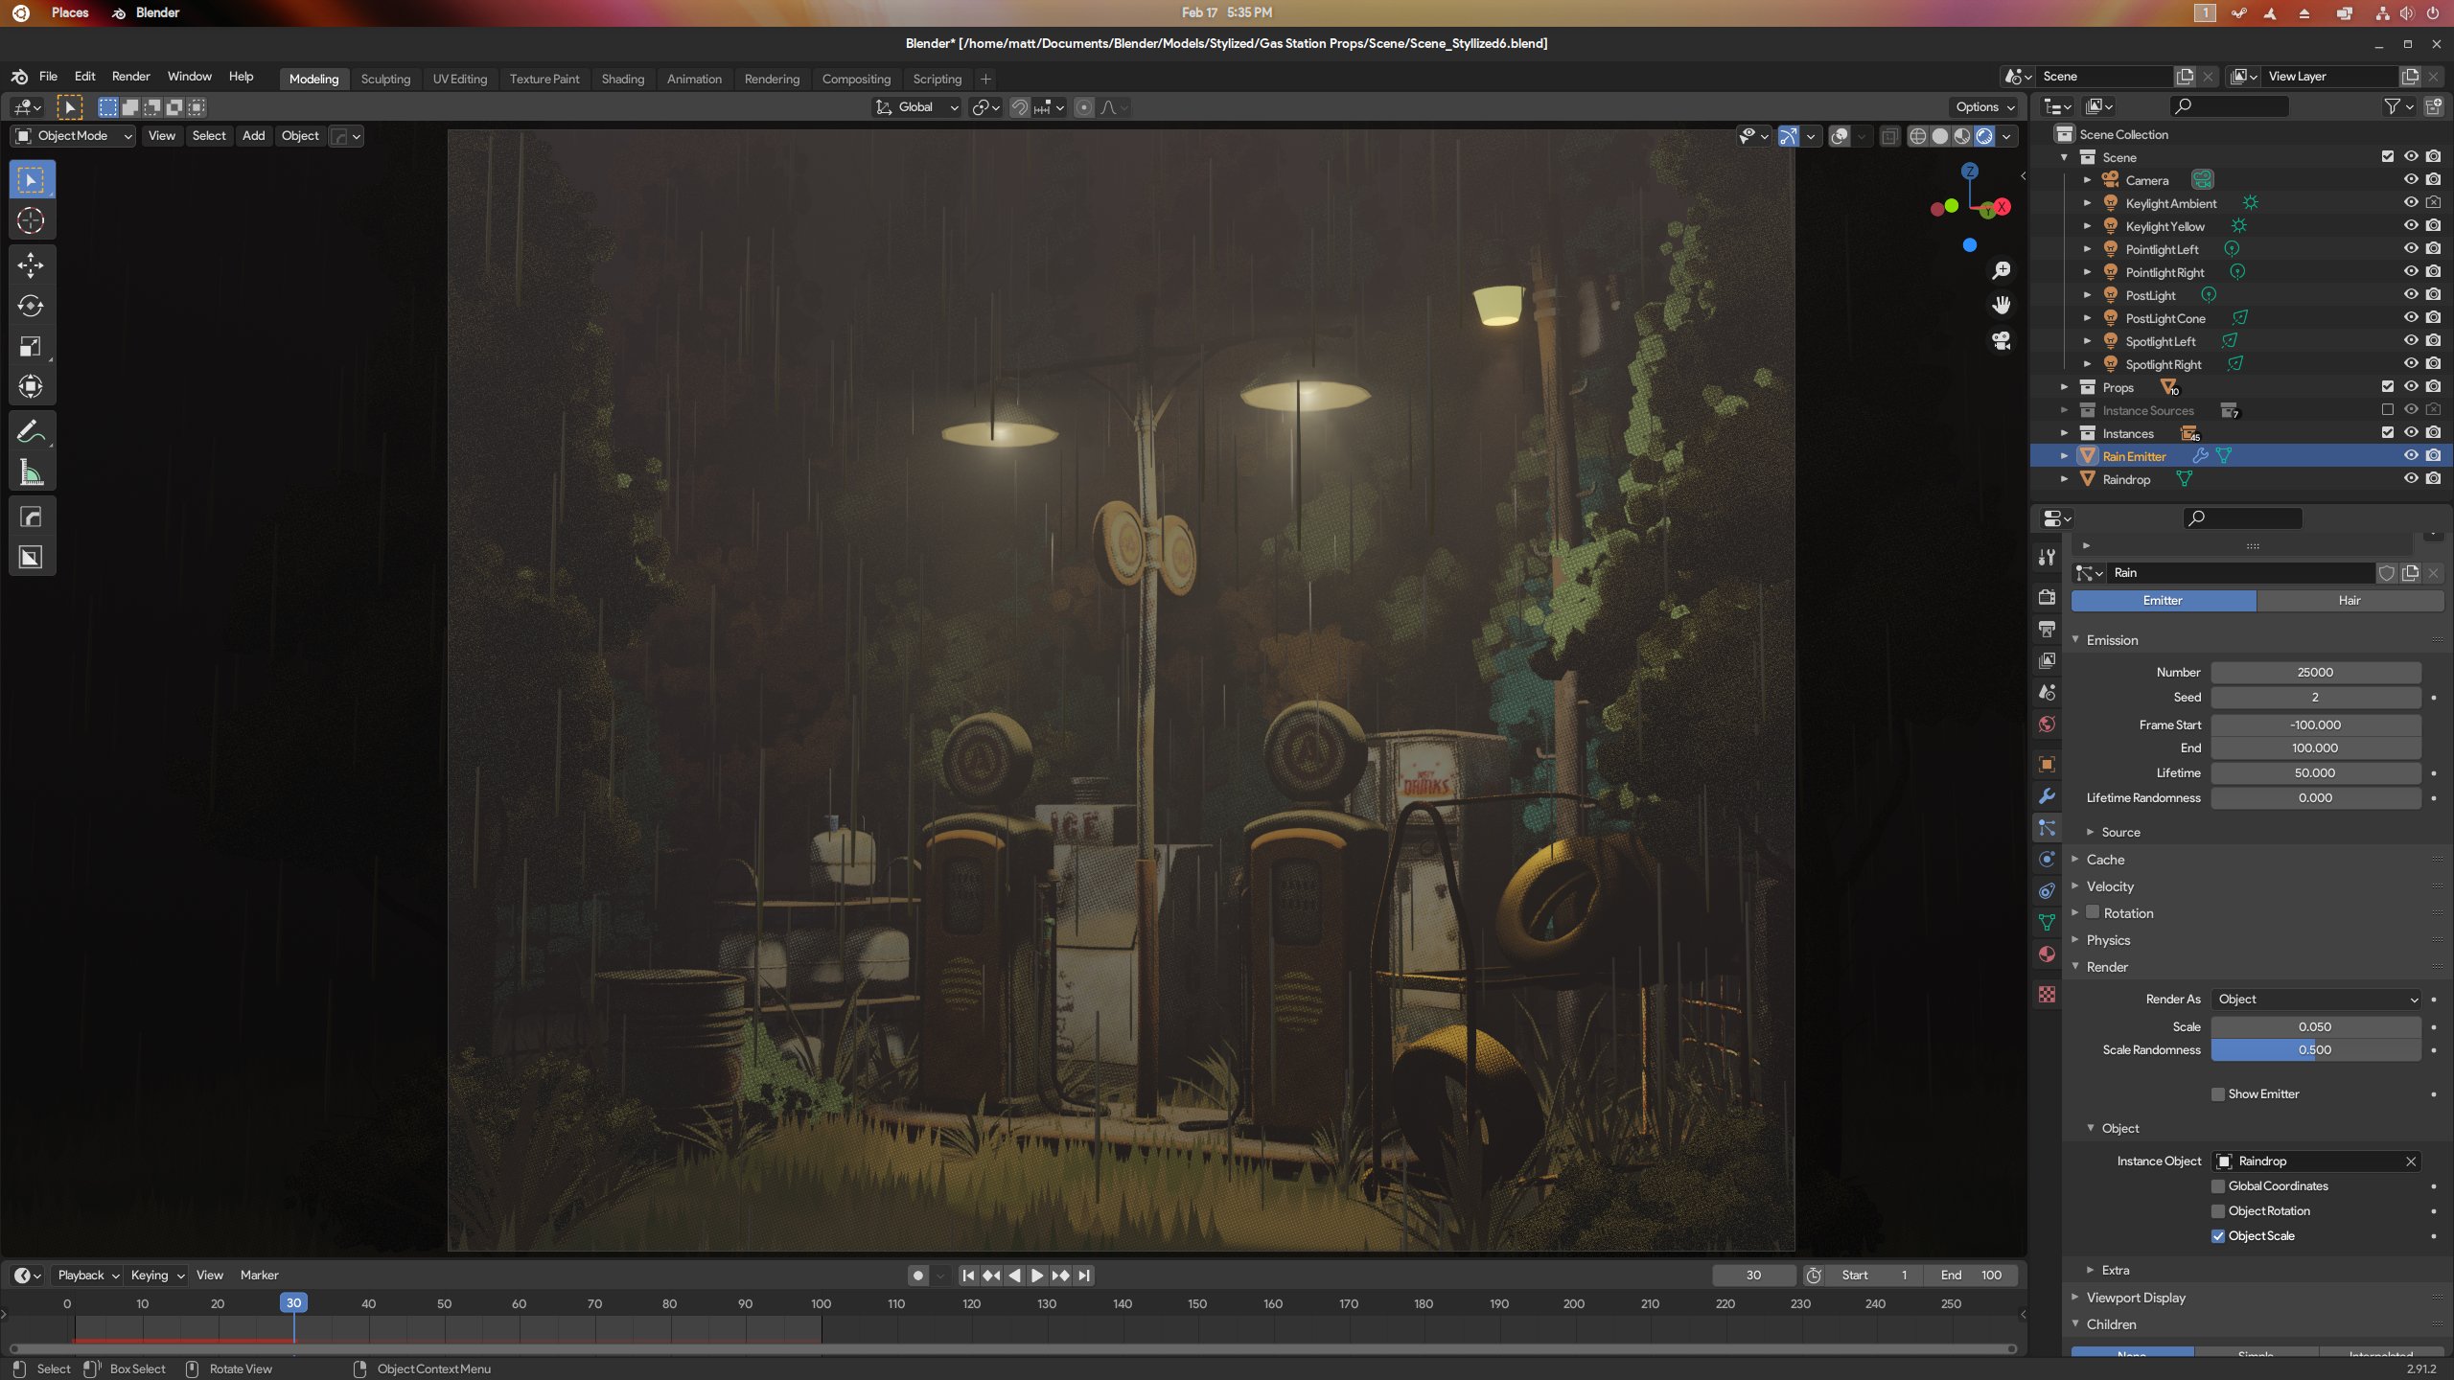This screenshot has height=1380, width=2454.
Task: Open the Playback dropdown in timeline
Action: [88, 1276]
